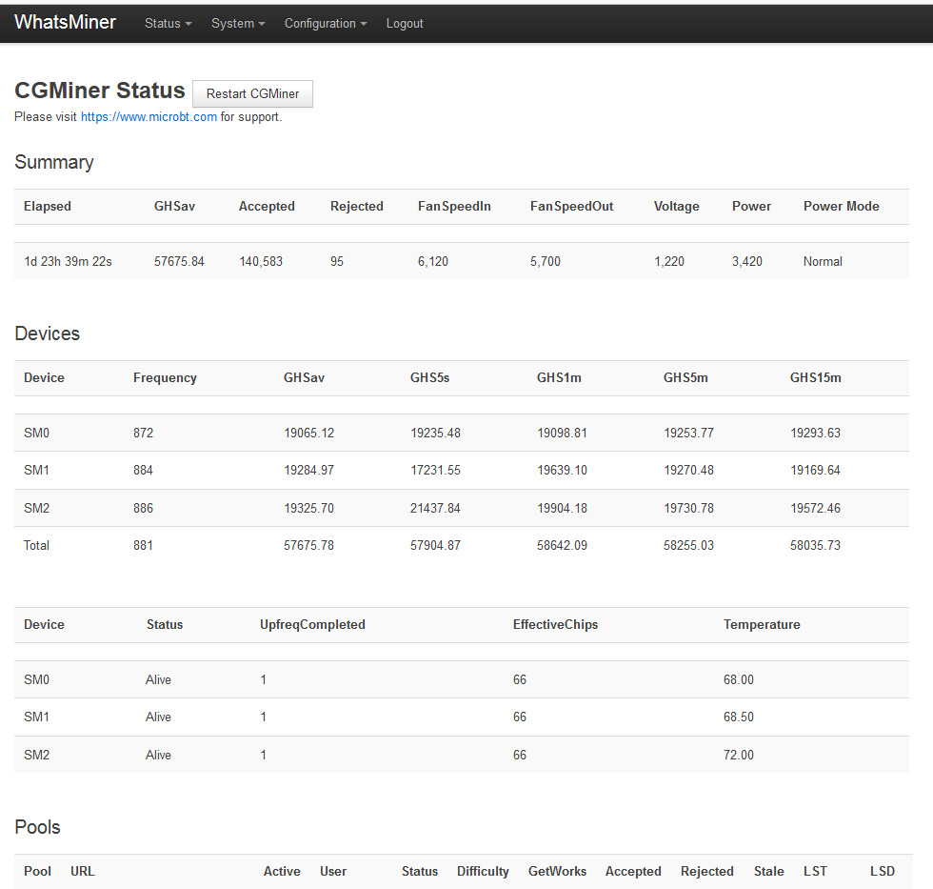Select SM1 frequency value 884
The image size is (933, 889).
(x=143, y=471)
